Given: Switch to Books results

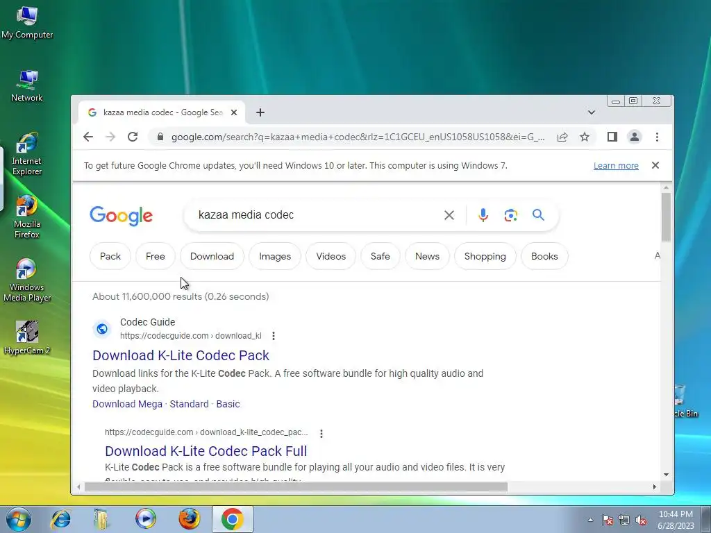Looking at the screenshot, I should [544, 256].
